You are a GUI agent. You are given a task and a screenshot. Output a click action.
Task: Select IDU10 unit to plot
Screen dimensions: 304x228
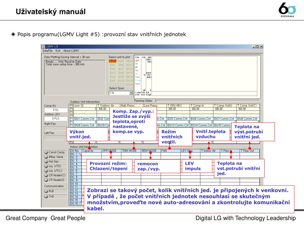coord(121,81)
